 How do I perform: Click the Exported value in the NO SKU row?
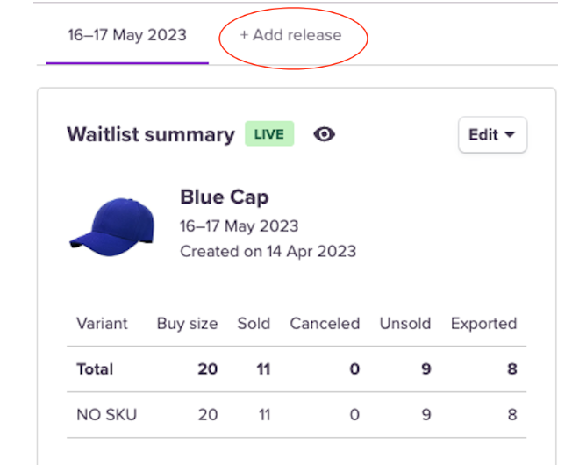[511, 414]
